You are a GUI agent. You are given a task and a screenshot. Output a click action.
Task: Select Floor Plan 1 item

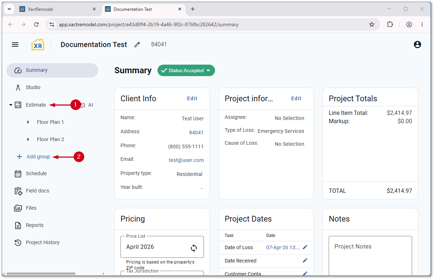click(x=50, y=122)
